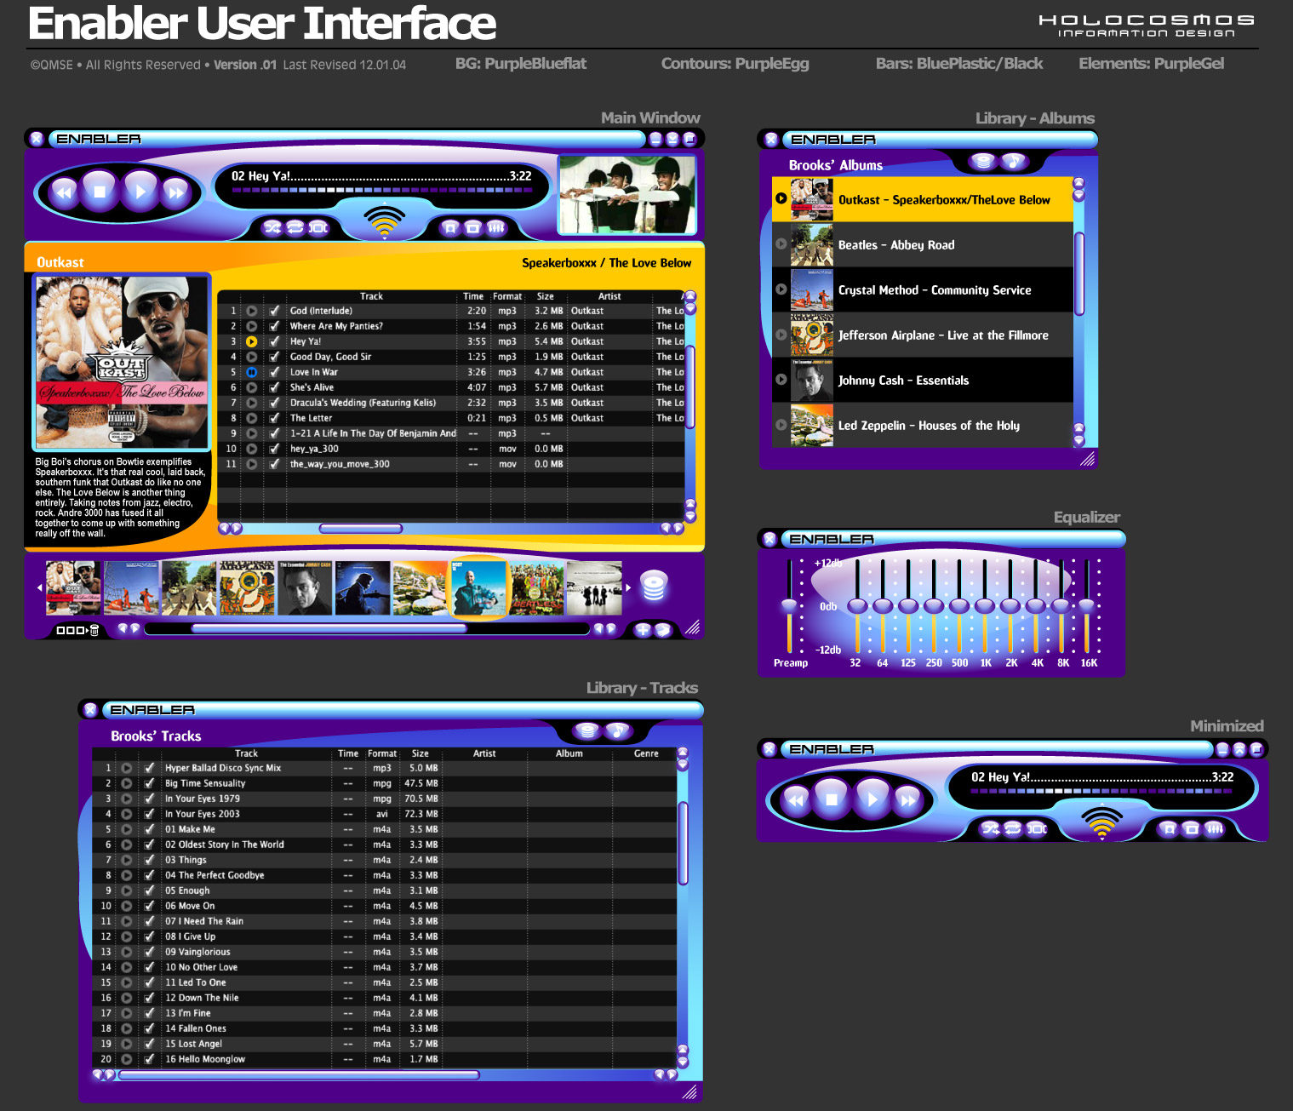Click the disc stack icon beside album strip
Image resolution: width=1293 pixels, height=1111 pixels.
click(x=654, y=586)
